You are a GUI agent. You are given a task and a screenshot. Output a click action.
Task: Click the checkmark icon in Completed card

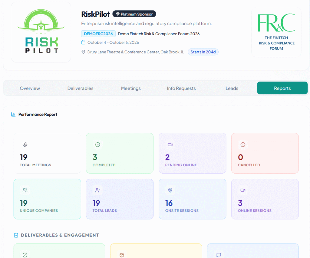tap(97, 145)
